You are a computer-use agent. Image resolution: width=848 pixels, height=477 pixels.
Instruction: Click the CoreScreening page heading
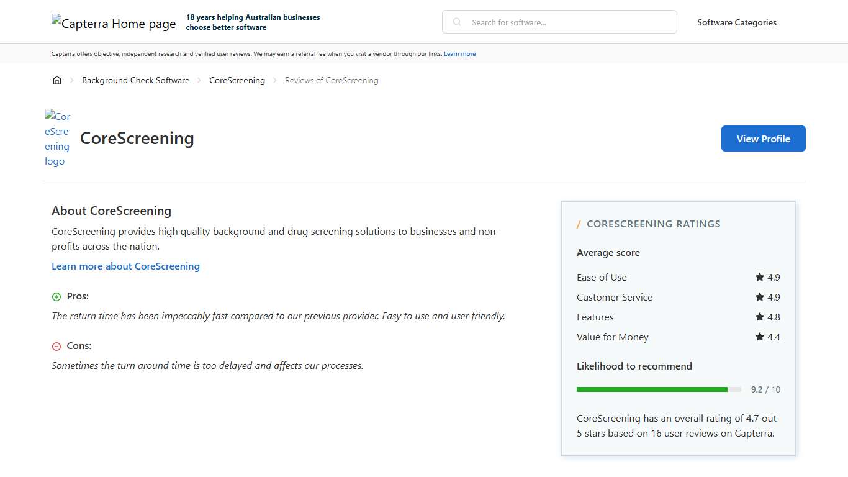point(137,139)
